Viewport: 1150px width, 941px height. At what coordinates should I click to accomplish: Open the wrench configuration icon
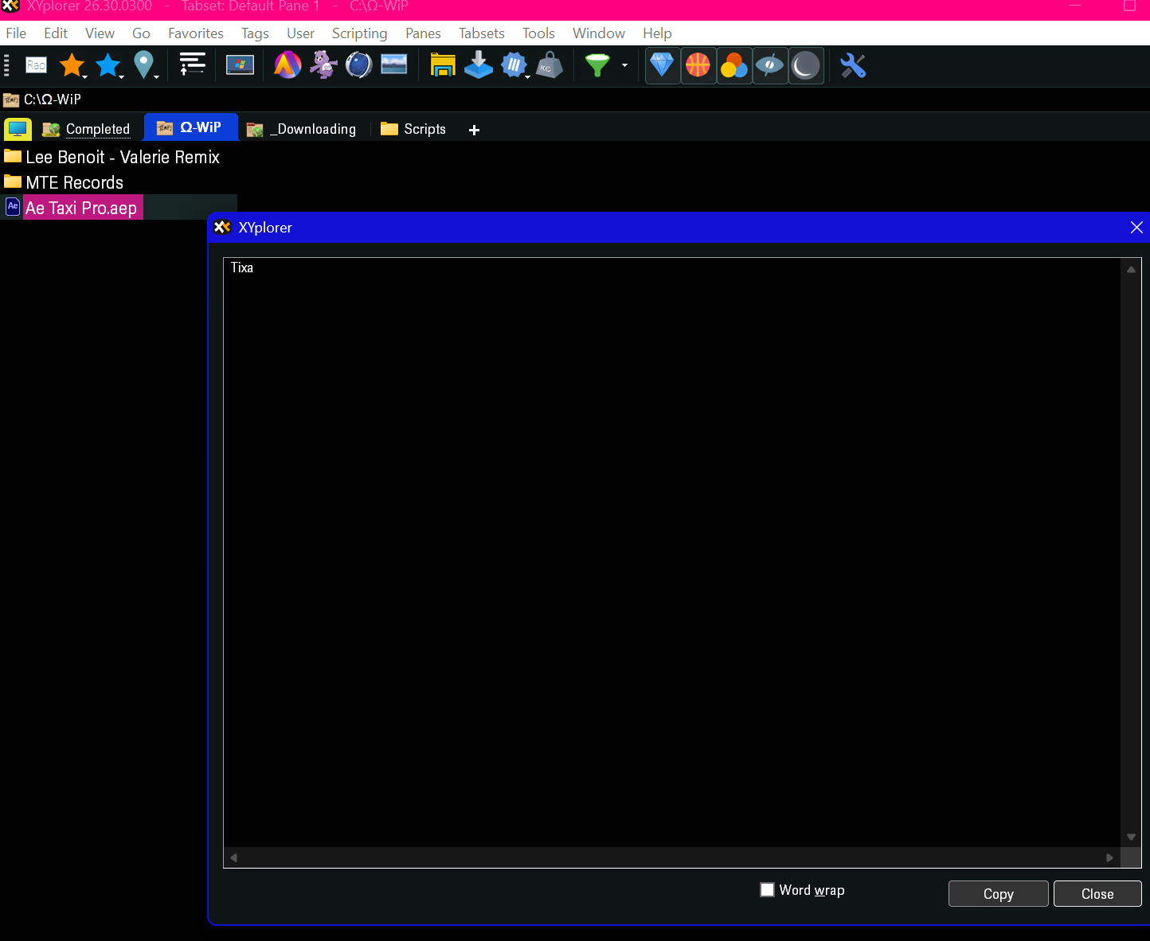tap(853, 65)
